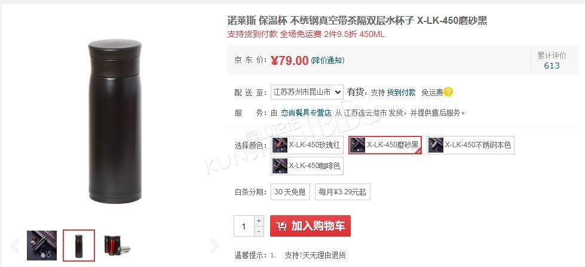Open the 江苏苏州市昆山市 delivery dropdown

click(307, 92)
